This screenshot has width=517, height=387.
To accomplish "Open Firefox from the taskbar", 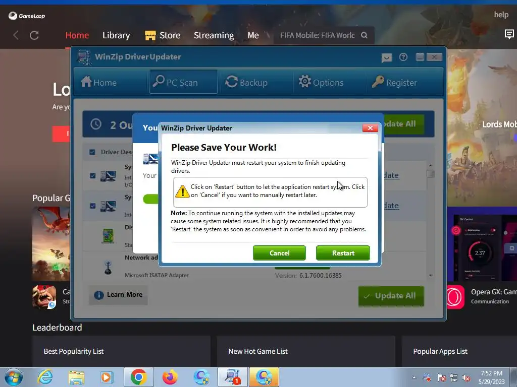I will (170, 377).
